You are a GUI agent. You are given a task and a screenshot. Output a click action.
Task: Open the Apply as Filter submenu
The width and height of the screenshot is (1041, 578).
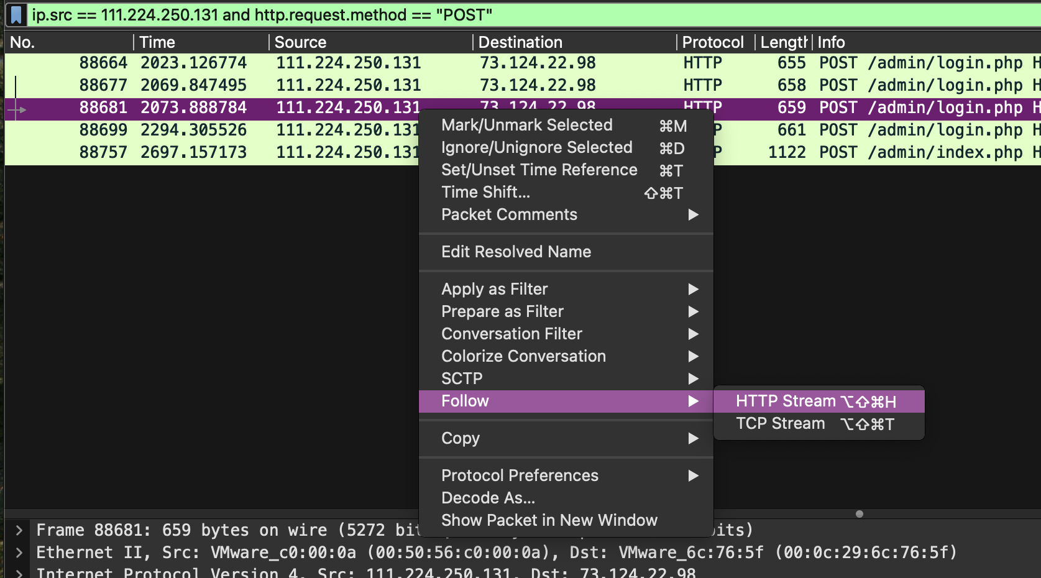coord(495,289)
